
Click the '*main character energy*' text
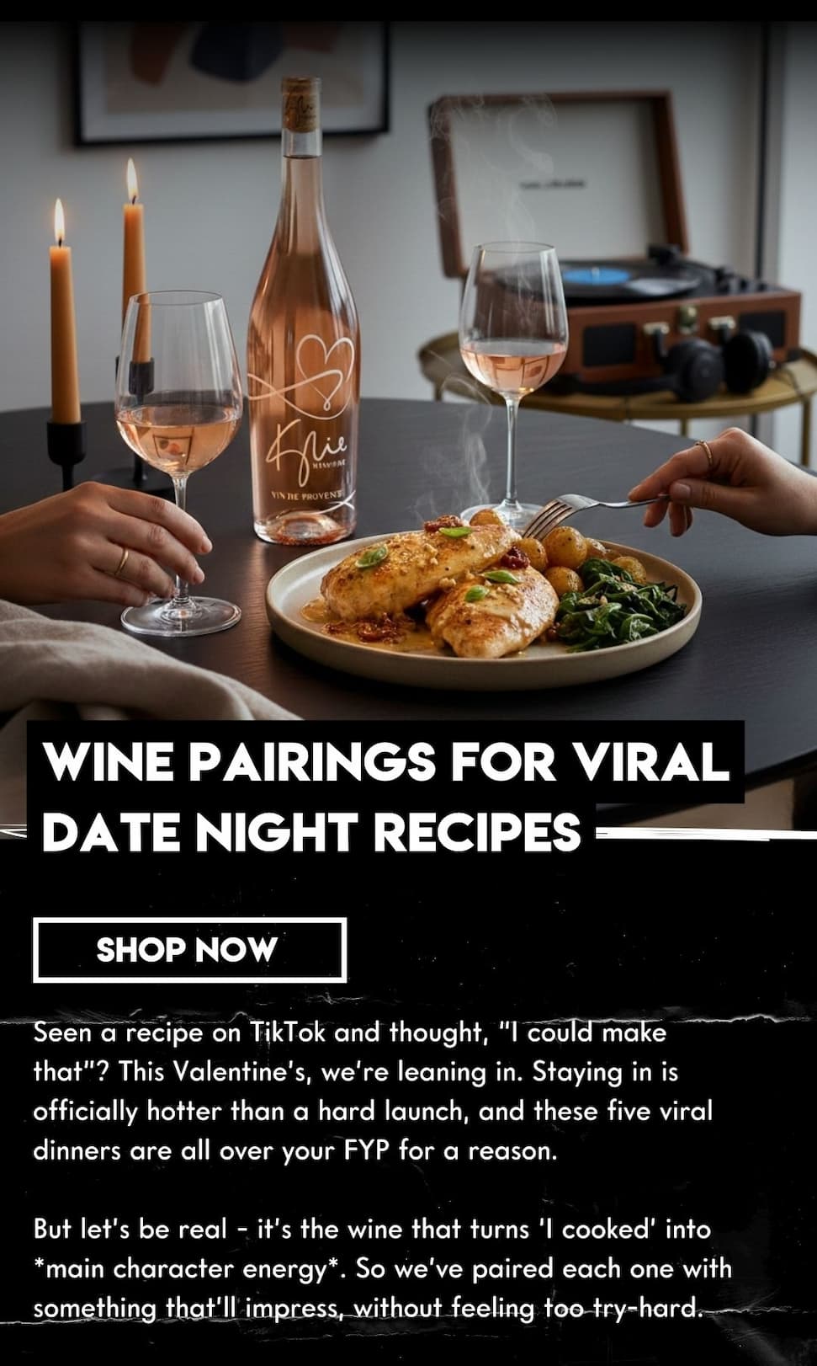[x=190, y=1268]
